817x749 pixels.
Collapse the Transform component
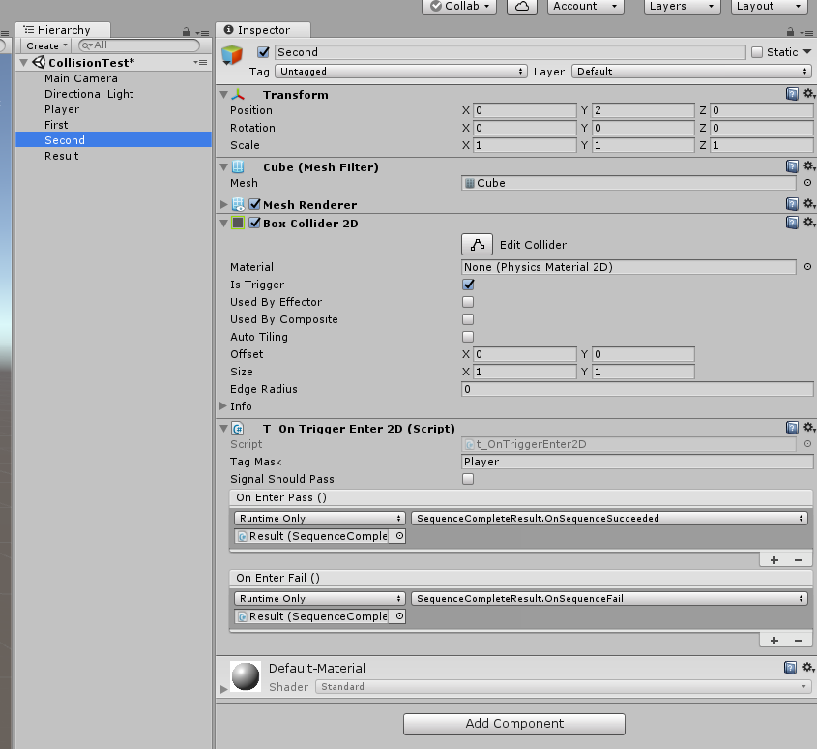point(224,95)
